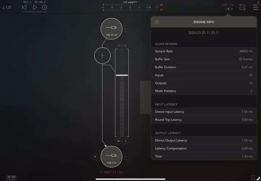This screenshot has height=181, width=261.
Task: Click the Total 1.50 ms row
Action: 204,156
